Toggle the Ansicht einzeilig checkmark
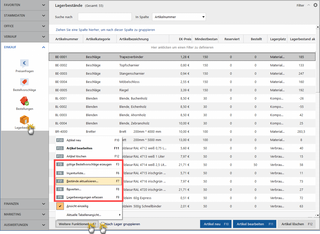Image resolution: width=320 pixels, height=234 pixels. [x=60, y=206]
